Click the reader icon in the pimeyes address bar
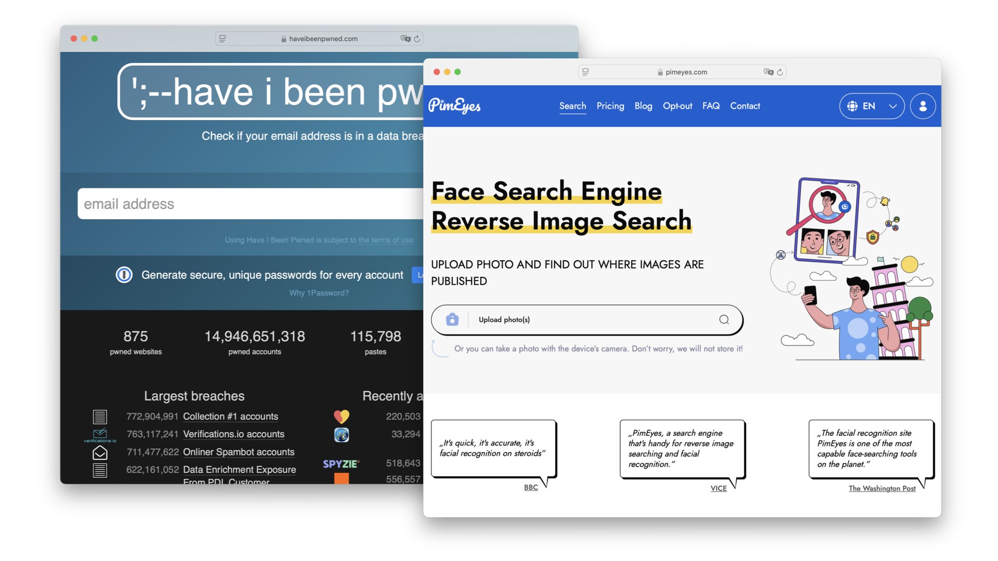 click(585, 72)
